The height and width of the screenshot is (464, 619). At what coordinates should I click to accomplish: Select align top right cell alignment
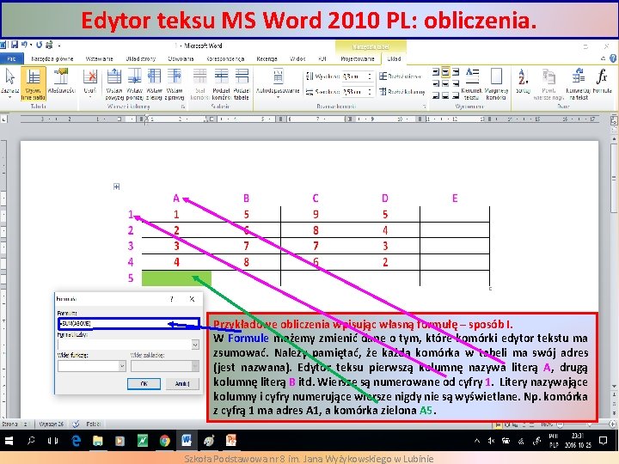pos(456,72)
